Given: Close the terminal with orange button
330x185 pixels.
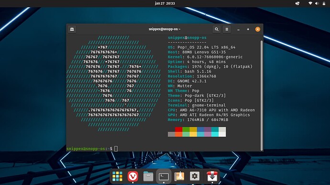Looking at the screenshot, I should click(258, 29).
